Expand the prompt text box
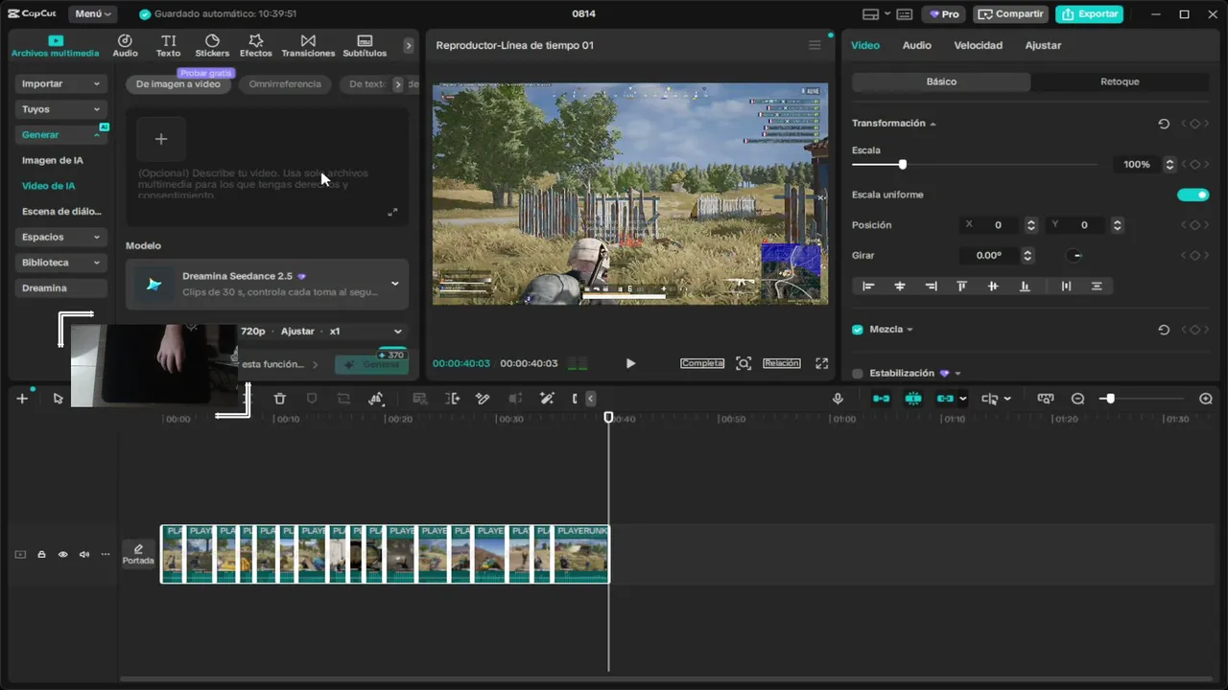Viewport: 1228px width, 690px height. coord(392,213)
